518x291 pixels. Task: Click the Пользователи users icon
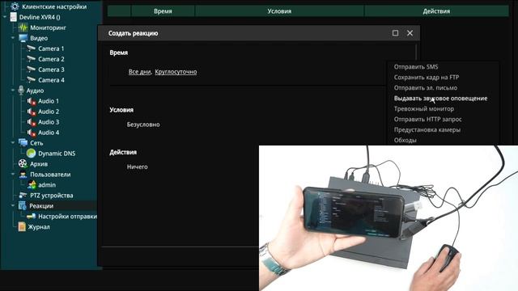pyautogui.click(x=23, y=175)
